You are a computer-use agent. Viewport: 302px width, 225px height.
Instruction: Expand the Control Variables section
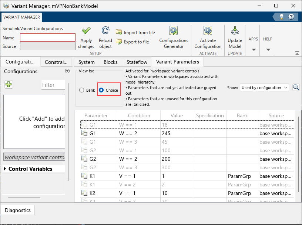5,169
